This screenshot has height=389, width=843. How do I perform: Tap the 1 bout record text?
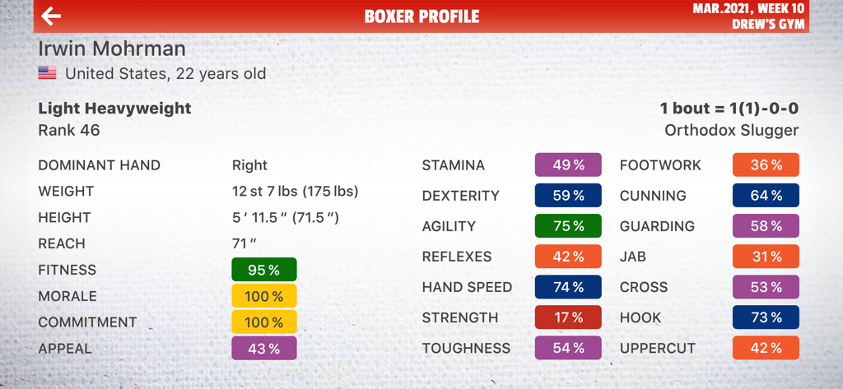coord(729,109)
